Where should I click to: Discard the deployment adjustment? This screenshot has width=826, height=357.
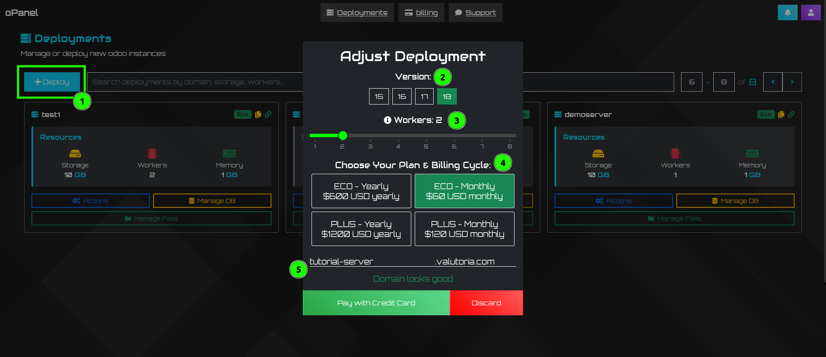(487, 303)
